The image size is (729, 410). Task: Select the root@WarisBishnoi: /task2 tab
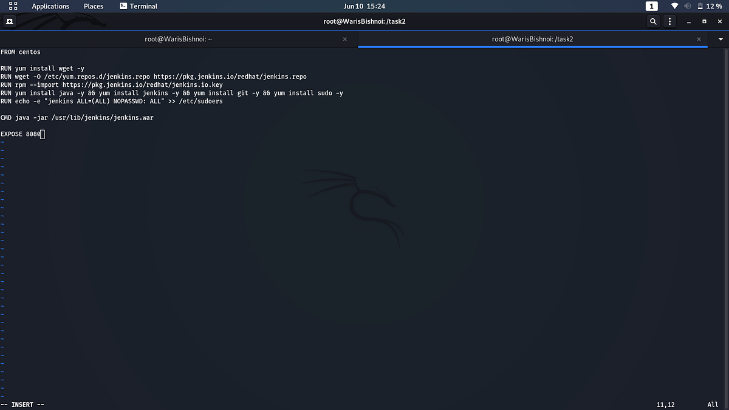click(532, 39)
